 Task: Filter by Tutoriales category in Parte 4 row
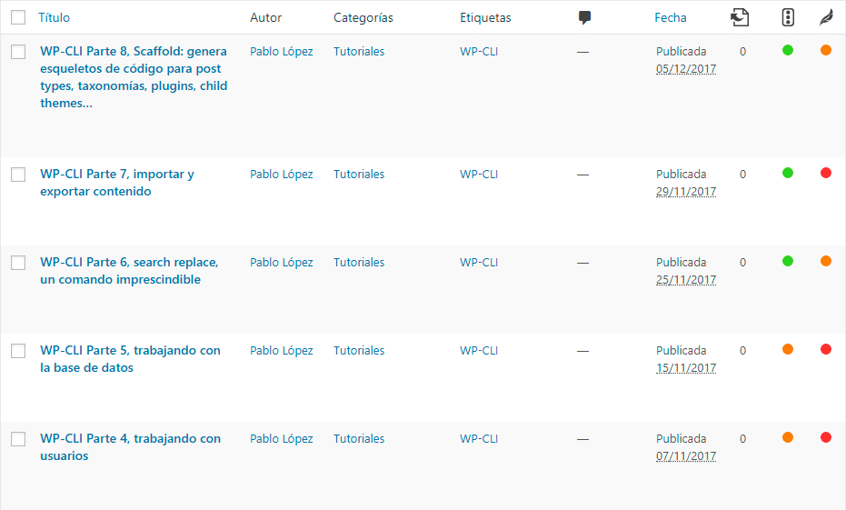(359, 439)
